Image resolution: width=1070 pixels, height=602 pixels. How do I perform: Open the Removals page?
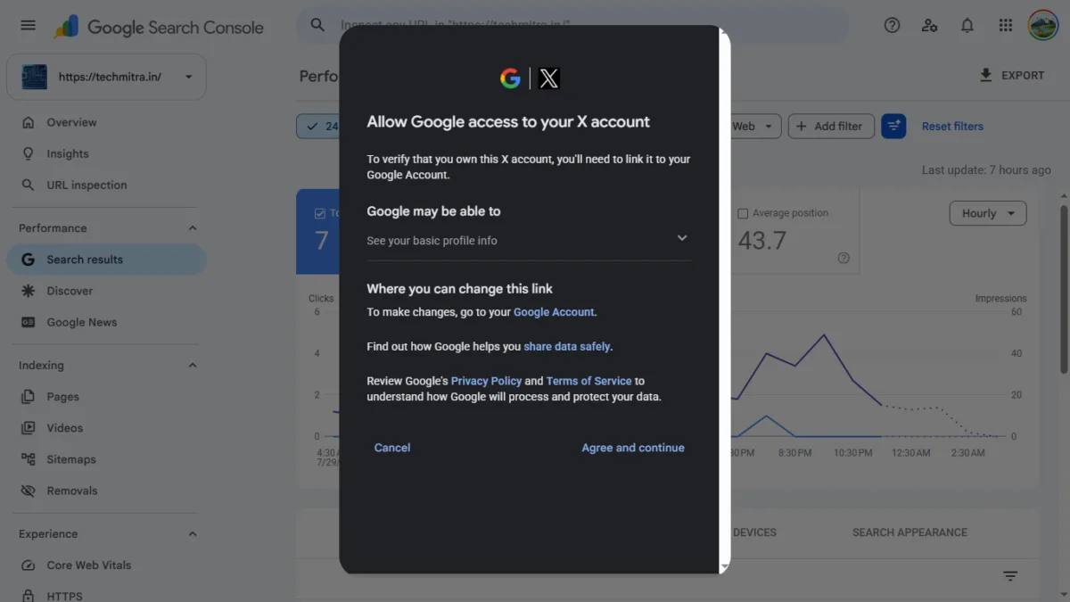[x=72, y=491]
